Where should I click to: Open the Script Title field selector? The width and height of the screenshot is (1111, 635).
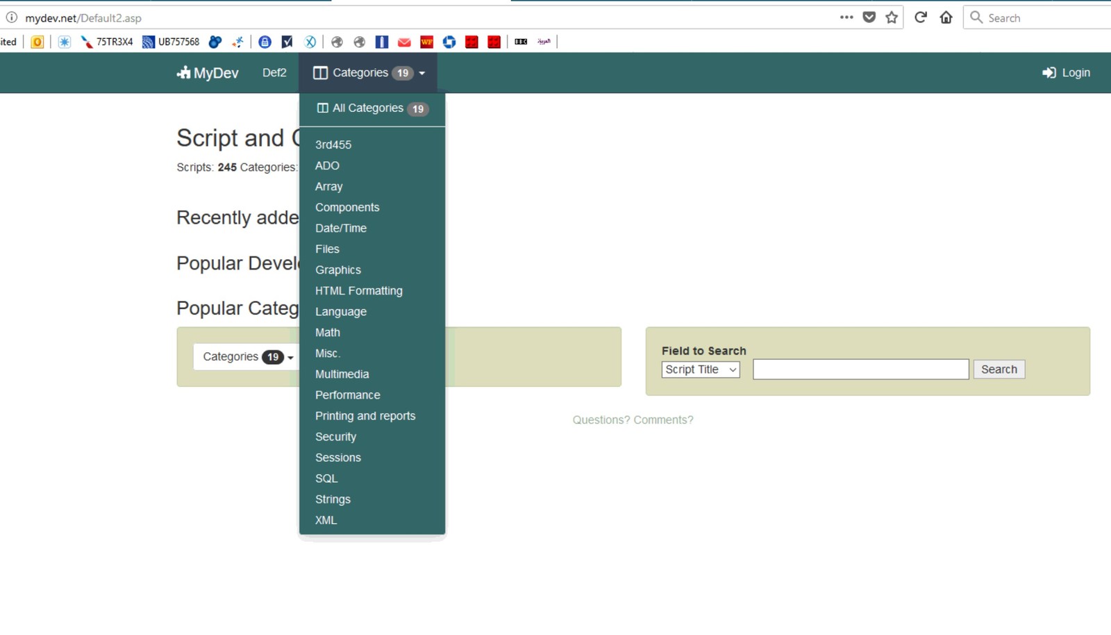pyautogui.click(x=700, y=370)
